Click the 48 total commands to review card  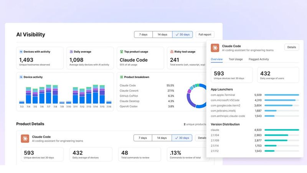tap(140, 155)
